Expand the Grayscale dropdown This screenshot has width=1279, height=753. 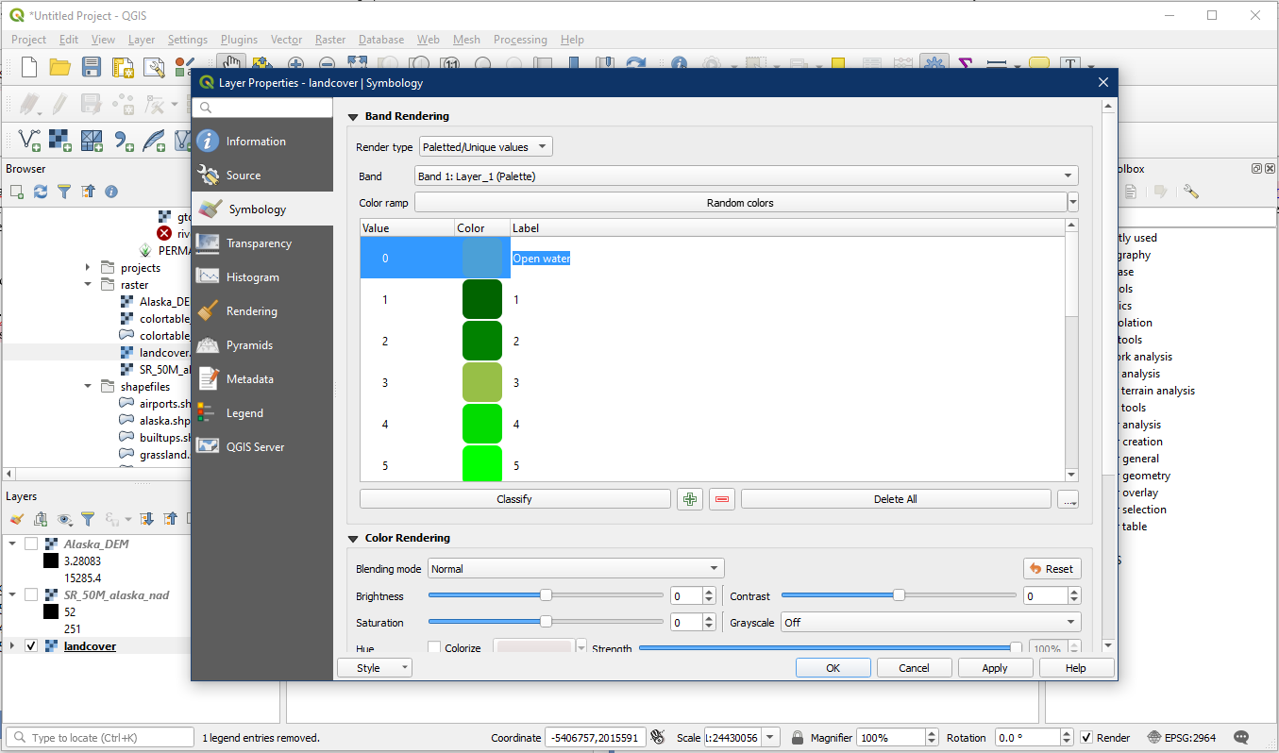pyautogui.click(x=930, y=623)
